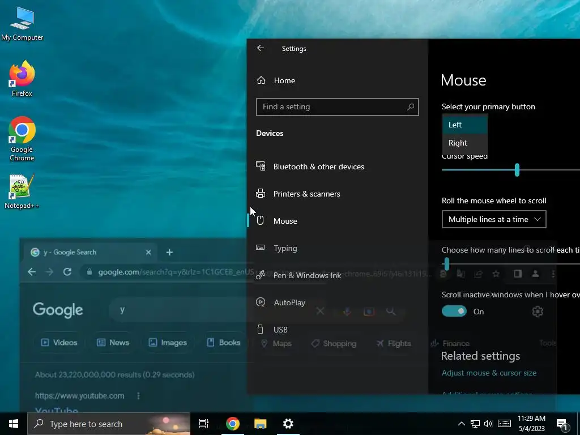Close the y - Google Search tab in Chrome
This screenshot has width=580, height=435.
[148, 252]
